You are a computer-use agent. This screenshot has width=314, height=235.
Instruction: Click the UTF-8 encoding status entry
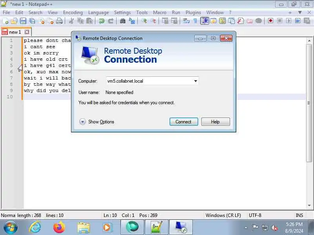[255, 215]
